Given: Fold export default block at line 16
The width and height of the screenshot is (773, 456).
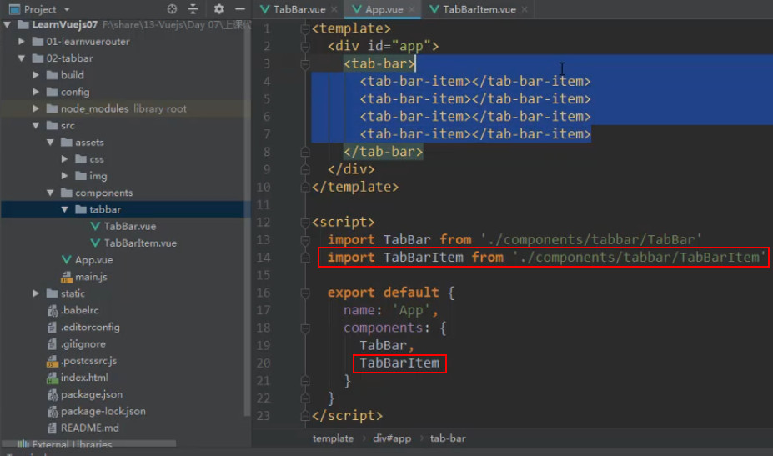Looking at the screenshot, I should (x=304, y=293).
